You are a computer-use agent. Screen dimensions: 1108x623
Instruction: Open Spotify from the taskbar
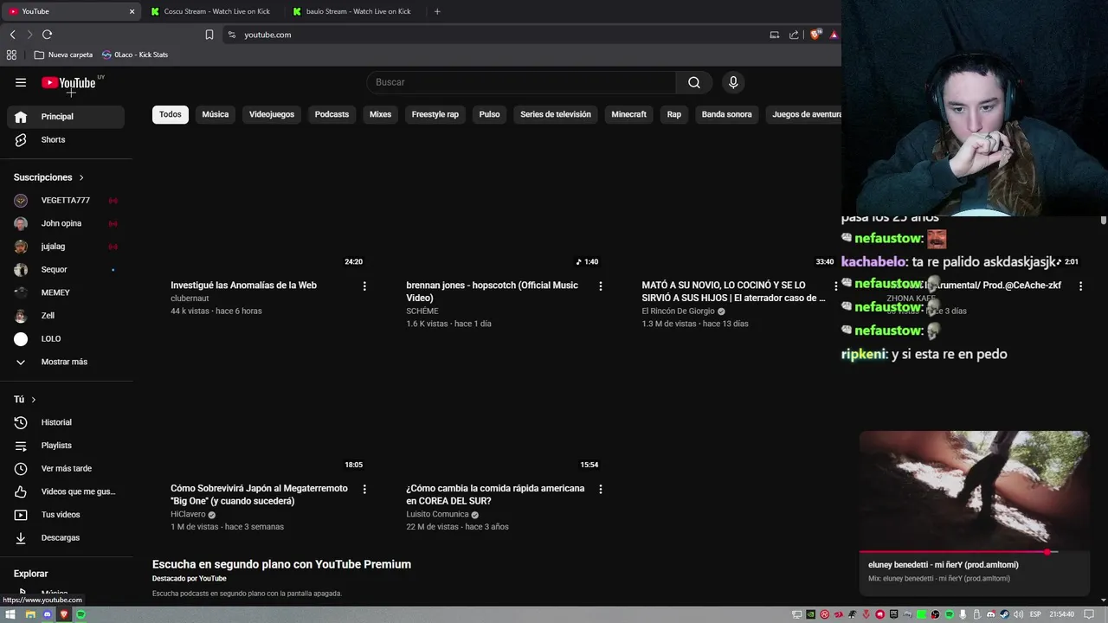coord(81,614)
